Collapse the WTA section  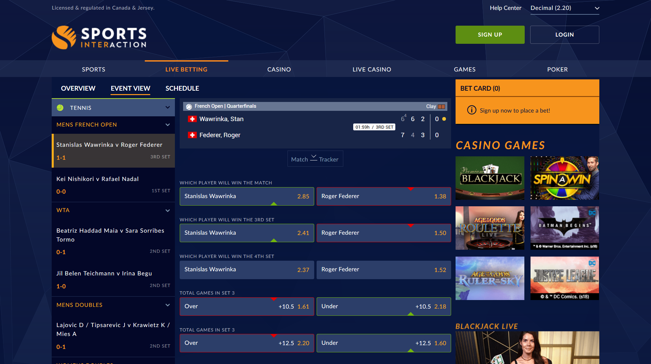(x=168, y=210)
